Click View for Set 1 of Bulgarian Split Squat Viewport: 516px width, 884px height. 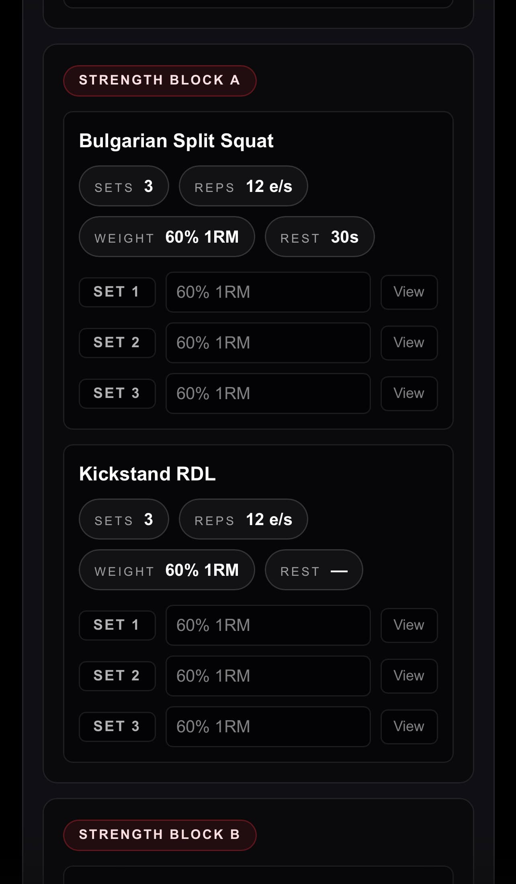409,292
